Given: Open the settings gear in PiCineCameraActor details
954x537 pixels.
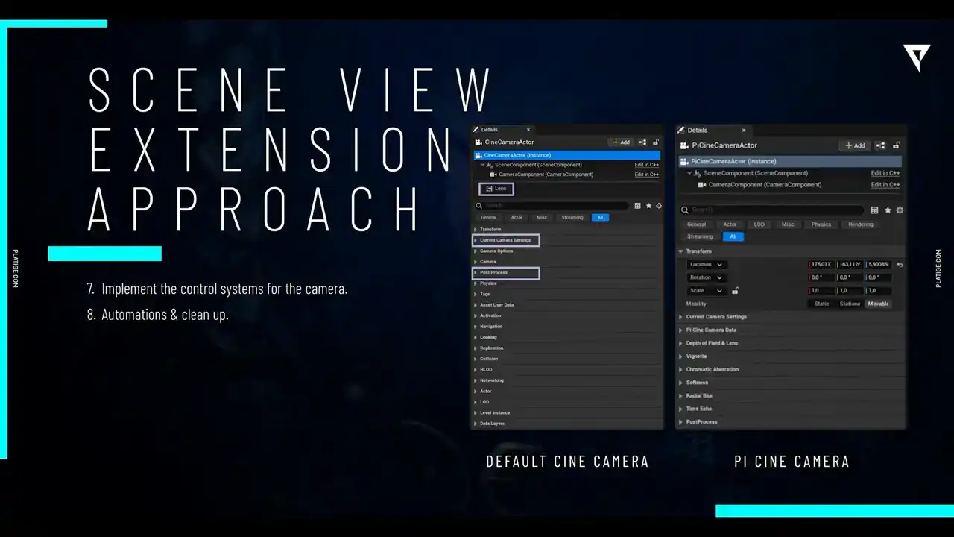Looking at the screenshot, I should 900,210.
